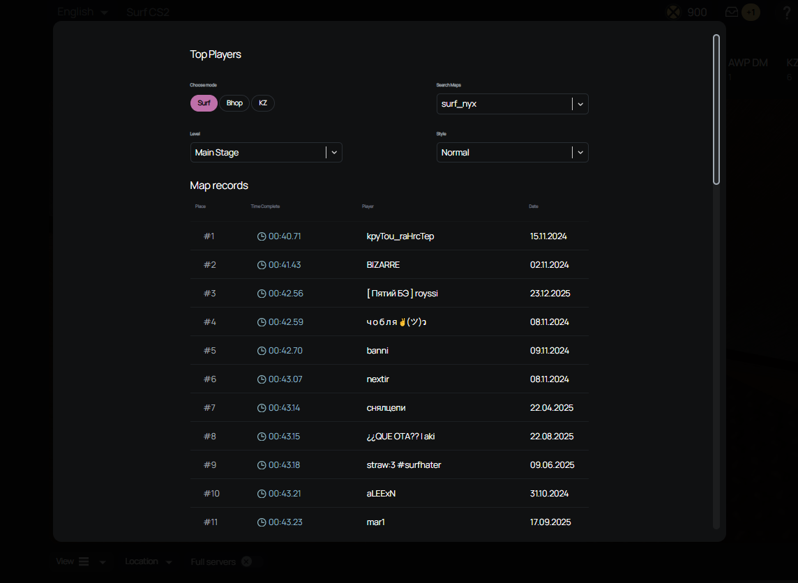
Task: Open player BIZARRE from map records
Action: 383,265
